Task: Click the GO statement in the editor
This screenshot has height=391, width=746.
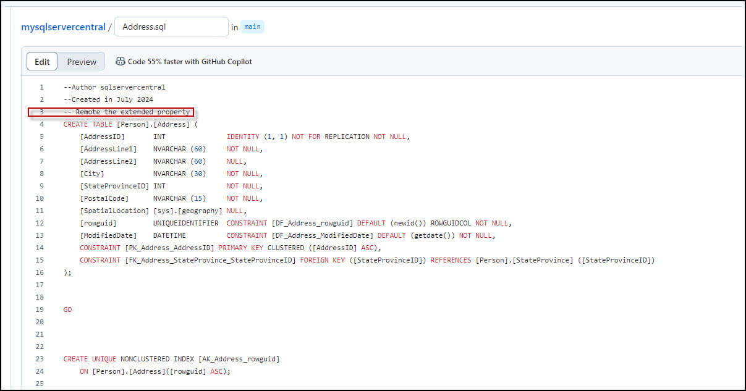Action: pyautogui.click(x=67, y=309)
